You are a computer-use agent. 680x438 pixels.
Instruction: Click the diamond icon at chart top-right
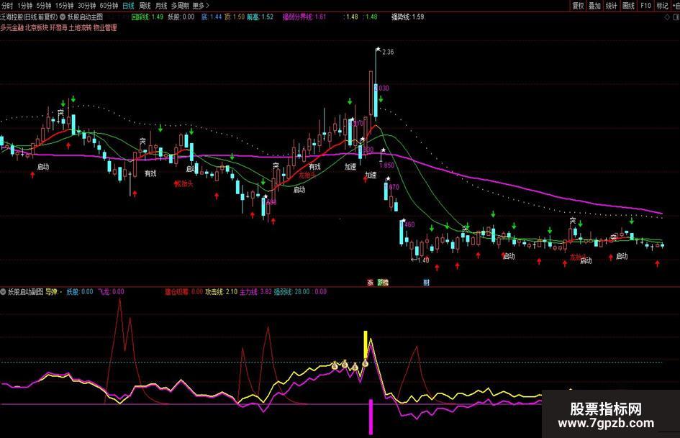(667, 17)
